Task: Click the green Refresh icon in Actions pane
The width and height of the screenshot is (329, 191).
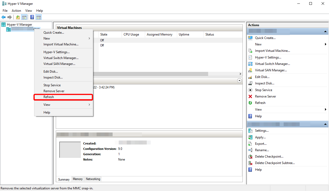Action: coord(250,103)
